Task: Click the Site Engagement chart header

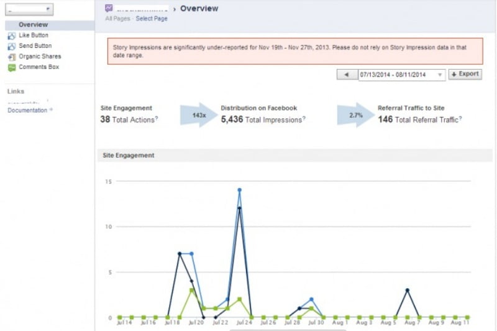Action: click(x=295, y=156)
